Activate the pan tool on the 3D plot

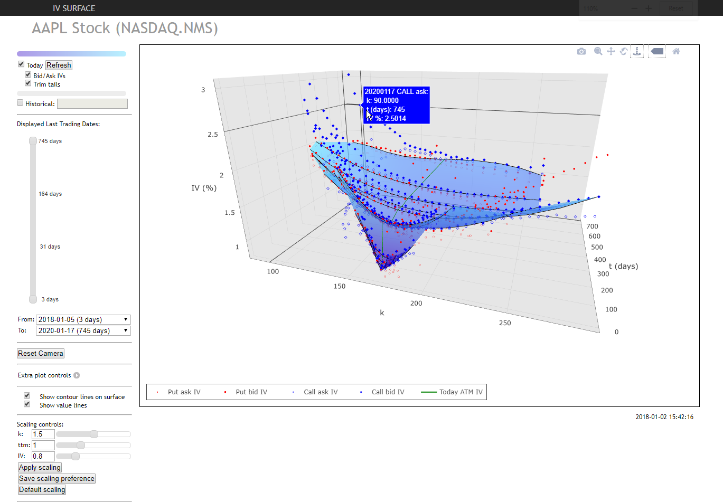(611, 51)
